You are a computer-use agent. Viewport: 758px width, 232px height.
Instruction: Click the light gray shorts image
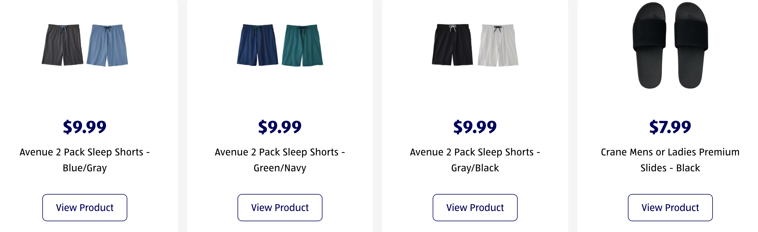498,45
